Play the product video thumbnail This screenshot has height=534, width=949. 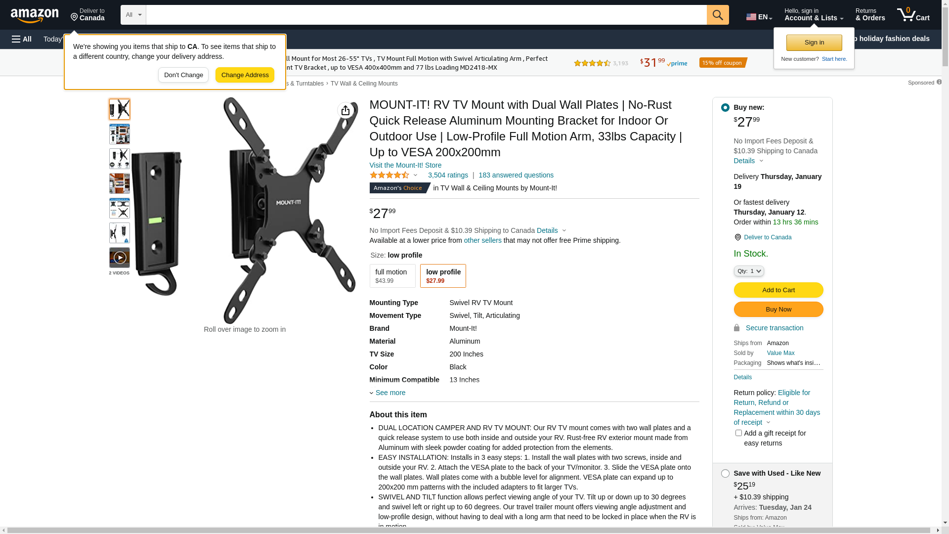[120, 258]
